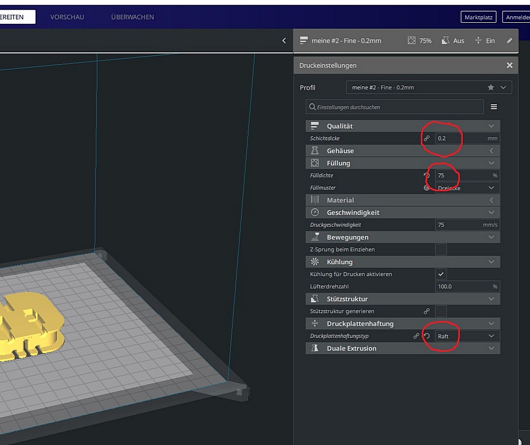Expand the Material section chevron
Screen dimensions: 530x445
point(491,200)
